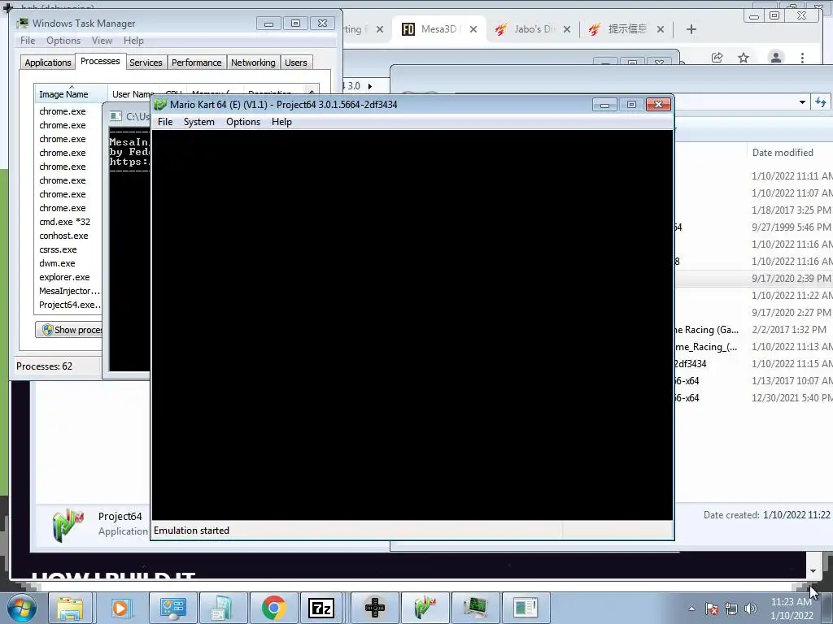Open Google Chrome from the taskbar

pyautogui.click(x=273, y=608)
